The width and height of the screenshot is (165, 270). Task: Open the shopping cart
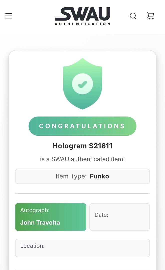coord(150,16)
